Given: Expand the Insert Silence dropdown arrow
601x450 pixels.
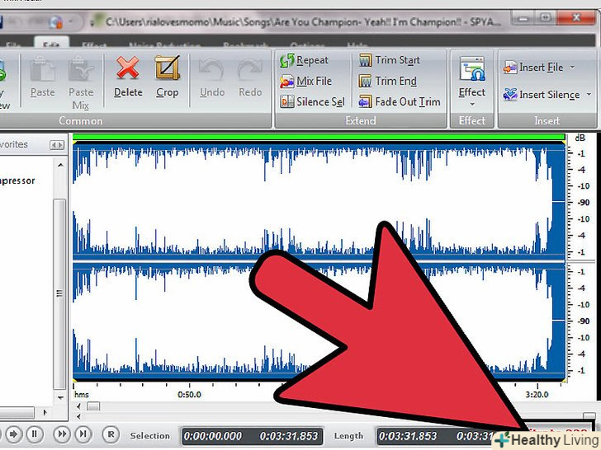Looking at the screenshot, I should pyautogui.click(x=589, y=94).
